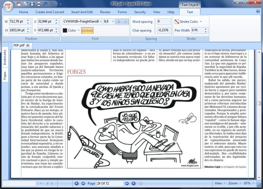Close the PDF.pdf document tab
Viewport: 263px width, 189px height.
pyautogui.click(x=28, y=45)
